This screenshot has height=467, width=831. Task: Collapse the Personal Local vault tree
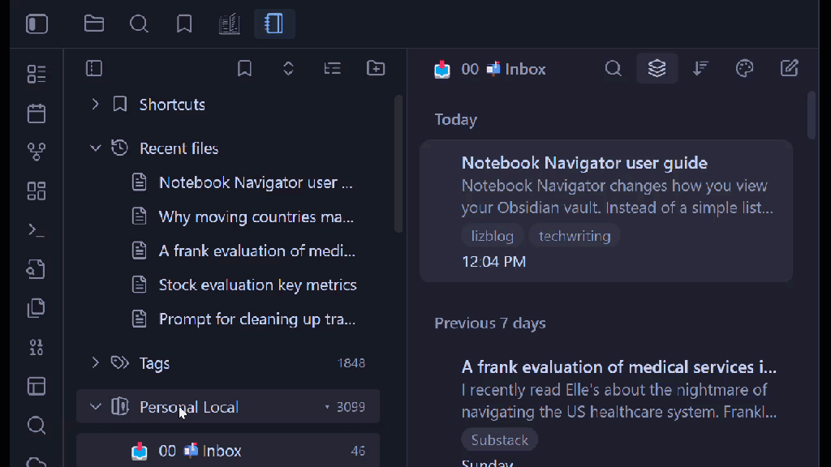click(95, 406)
